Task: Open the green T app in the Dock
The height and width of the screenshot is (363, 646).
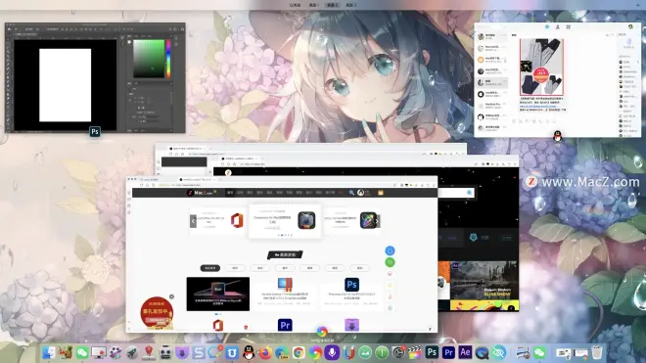Action: [382, 352]
